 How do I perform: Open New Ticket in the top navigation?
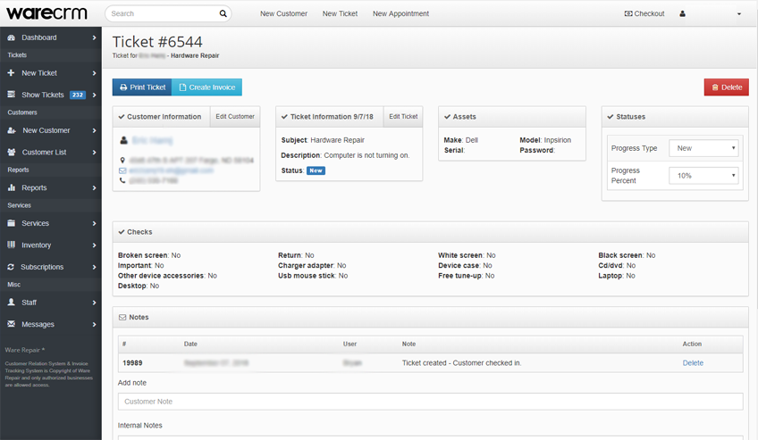340,13
